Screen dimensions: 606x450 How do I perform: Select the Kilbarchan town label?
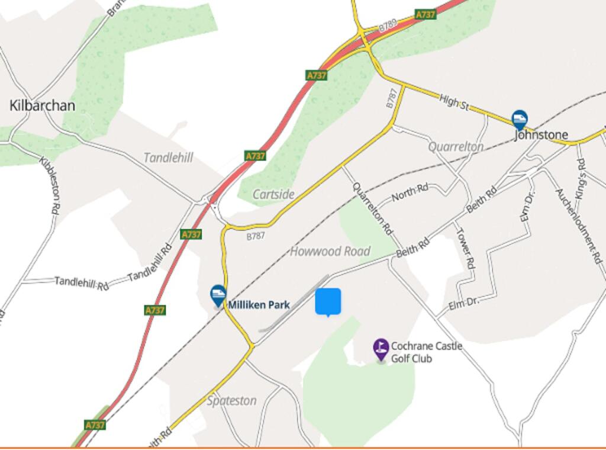pyautogui.click(x=42, y=105)
